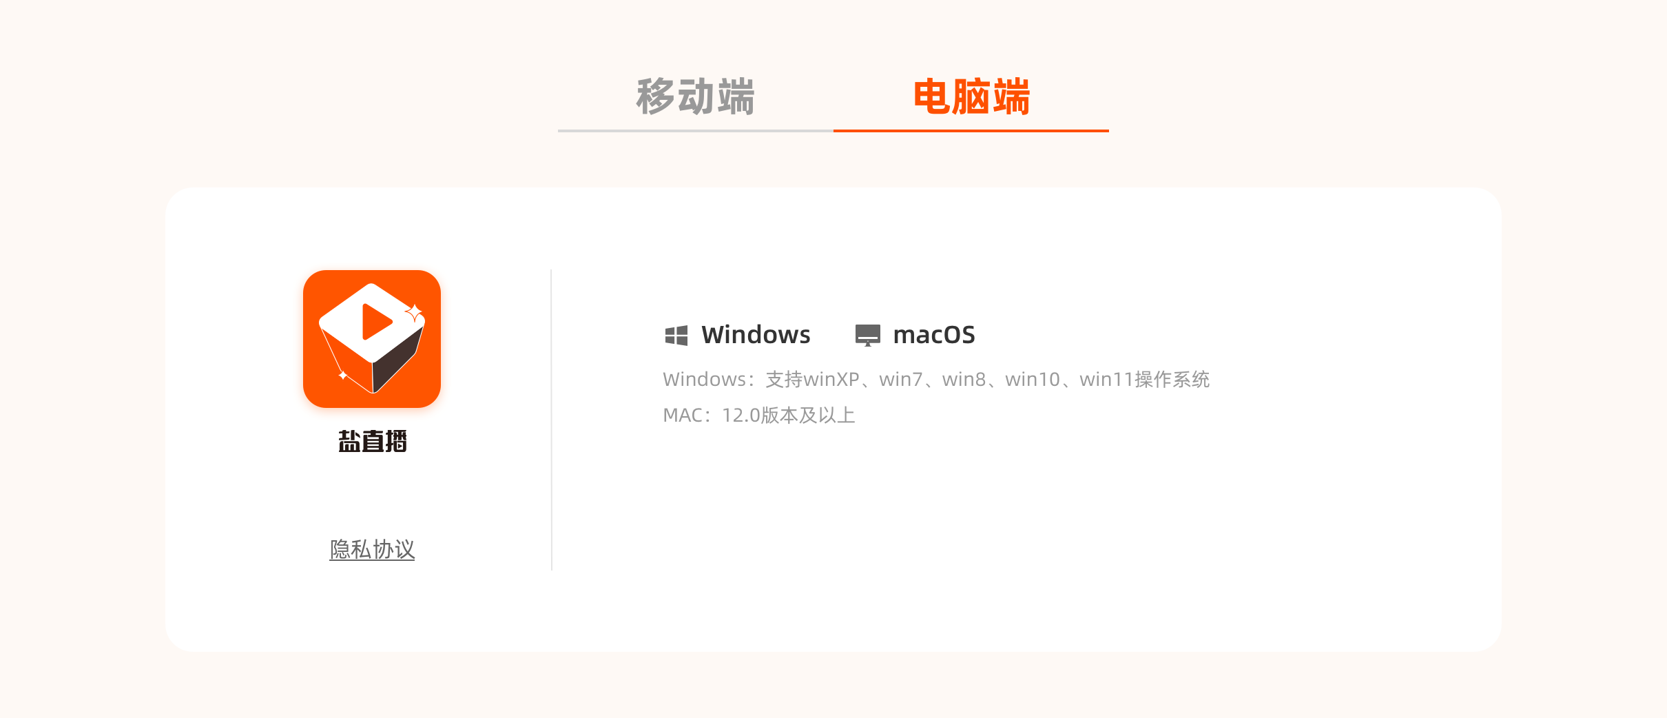Click the gray underline beneath 移动端
The image size is (1667, 718).
click(696, 130)
